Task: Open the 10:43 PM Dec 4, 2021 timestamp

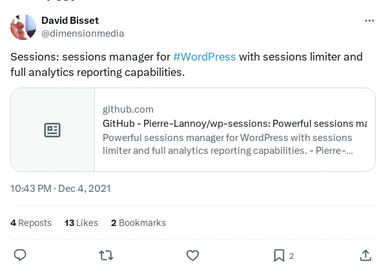Action: (61, 189)
